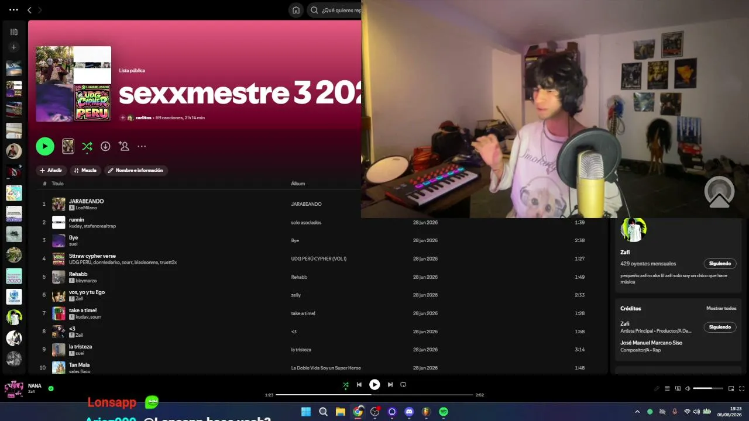749x421 pixels.
Task: Click the small plus beside carlitos avatar
Action: 123,118
